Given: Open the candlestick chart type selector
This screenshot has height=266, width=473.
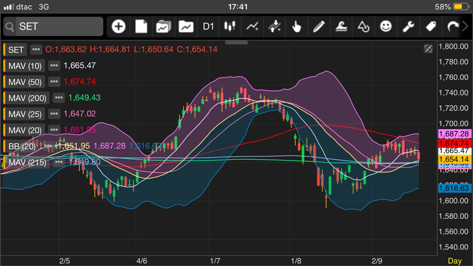Looking at the screenshot, I should 230,27.
